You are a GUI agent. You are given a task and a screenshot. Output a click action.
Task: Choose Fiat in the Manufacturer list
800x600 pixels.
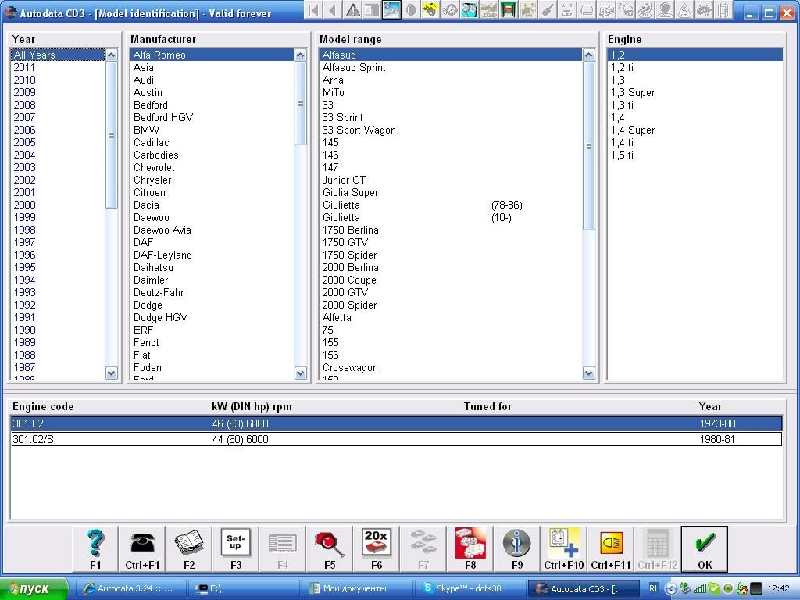(212, 355)
